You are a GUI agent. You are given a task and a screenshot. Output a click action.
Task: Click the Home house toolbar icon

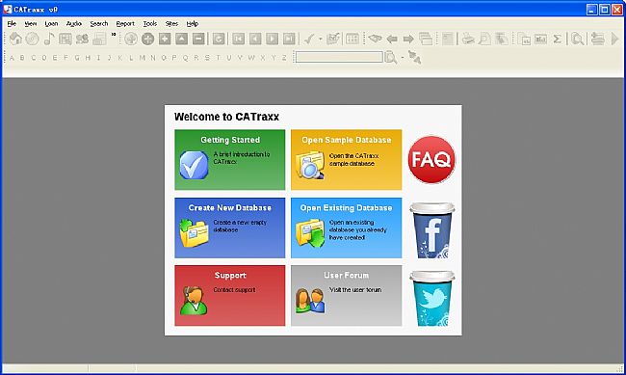(x=15, y=39)
